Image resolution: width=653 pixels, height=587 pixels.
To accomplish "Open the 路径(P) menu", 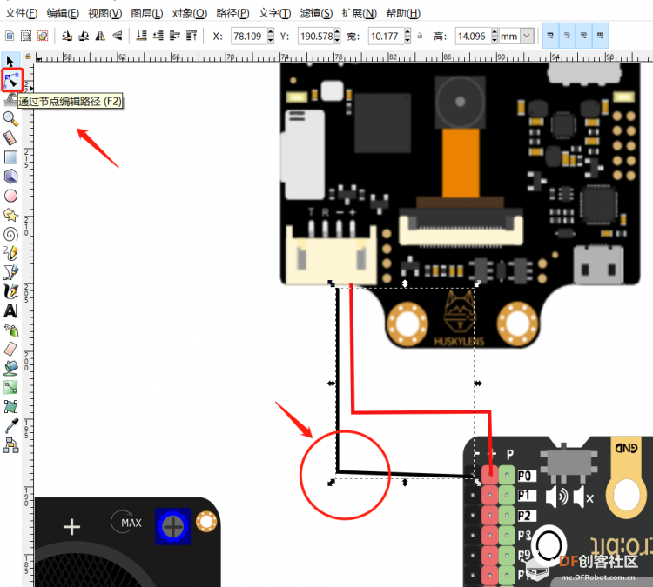I will click(x=232, y=13).
